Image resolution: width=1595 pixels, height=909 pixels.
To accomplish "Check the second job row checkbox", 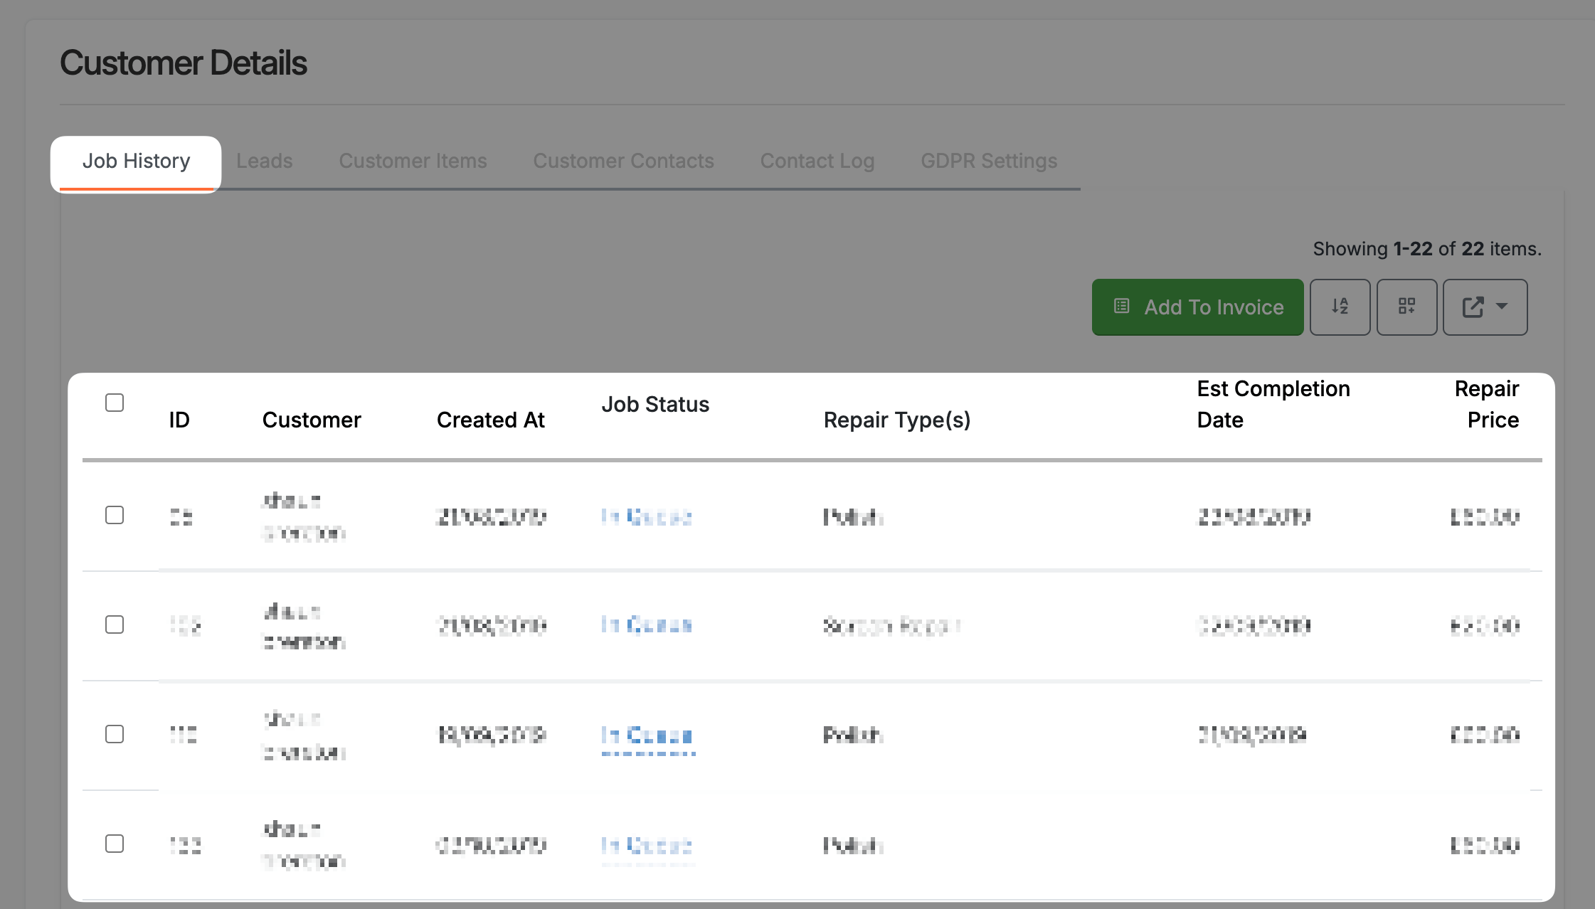I will pyautogui.click(x=115, y=625).
